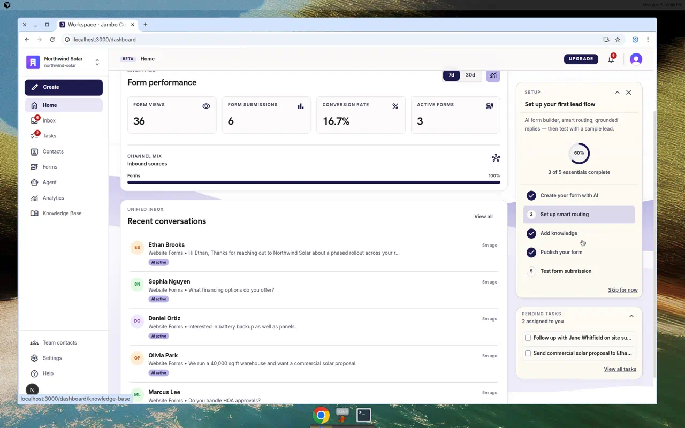Open user profile avatar menu
The width and height of the screenshot is (685, 428).
tap(636, 59)
